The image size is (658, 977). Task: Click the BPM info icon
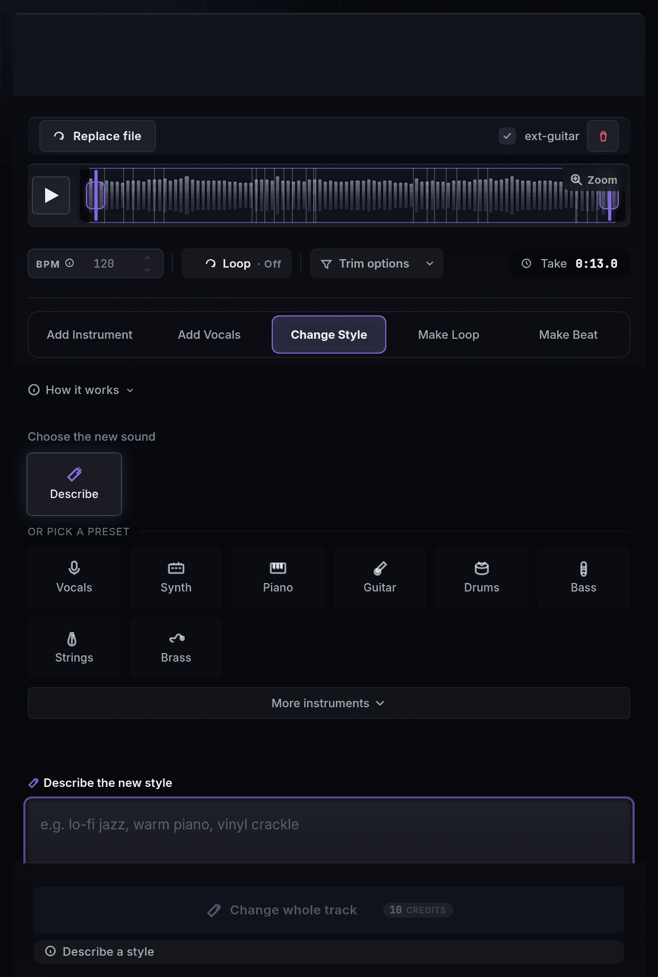[x=70, y=263]
